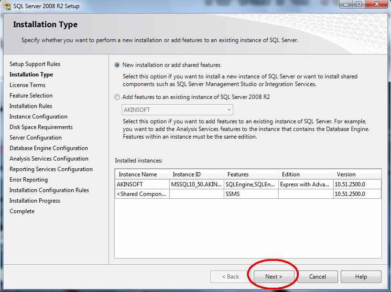This screenshot has width=391, height=292.
Task: Click the Reporting Services Configuration step
Action: coord(51,169)
